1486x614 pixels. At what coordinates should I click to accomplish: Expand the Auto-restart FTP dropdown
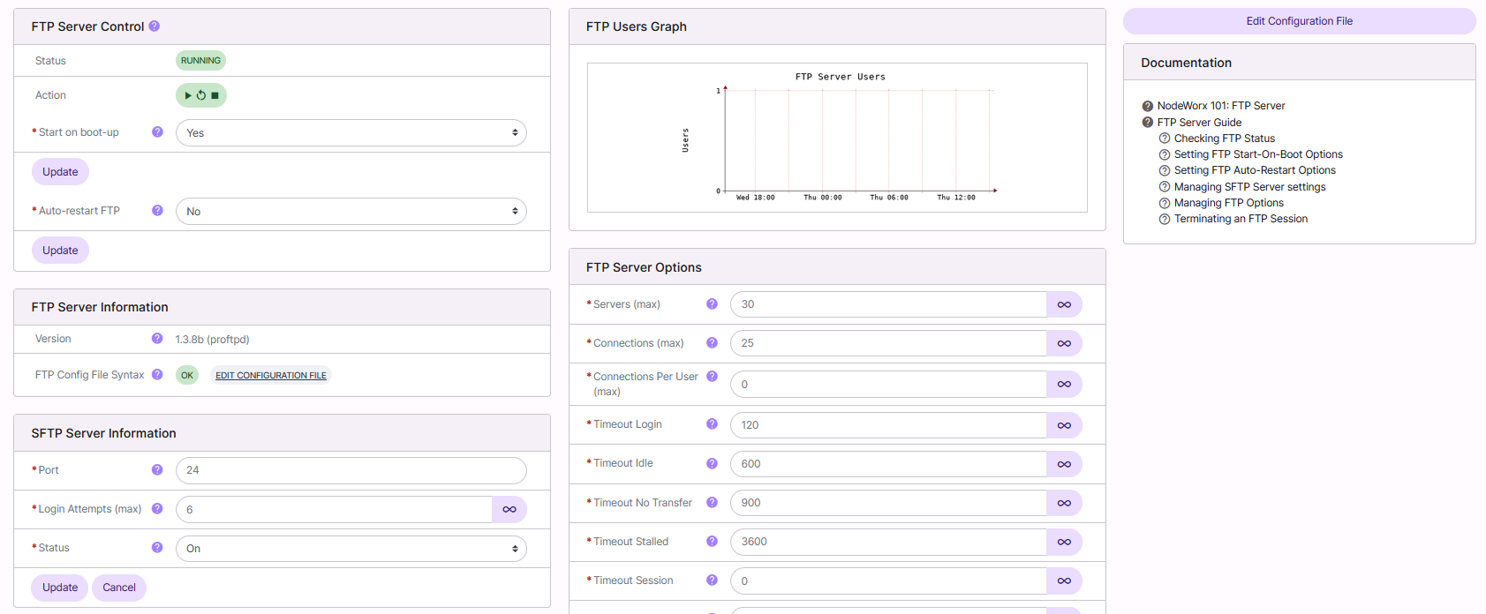tap(351, 212)
